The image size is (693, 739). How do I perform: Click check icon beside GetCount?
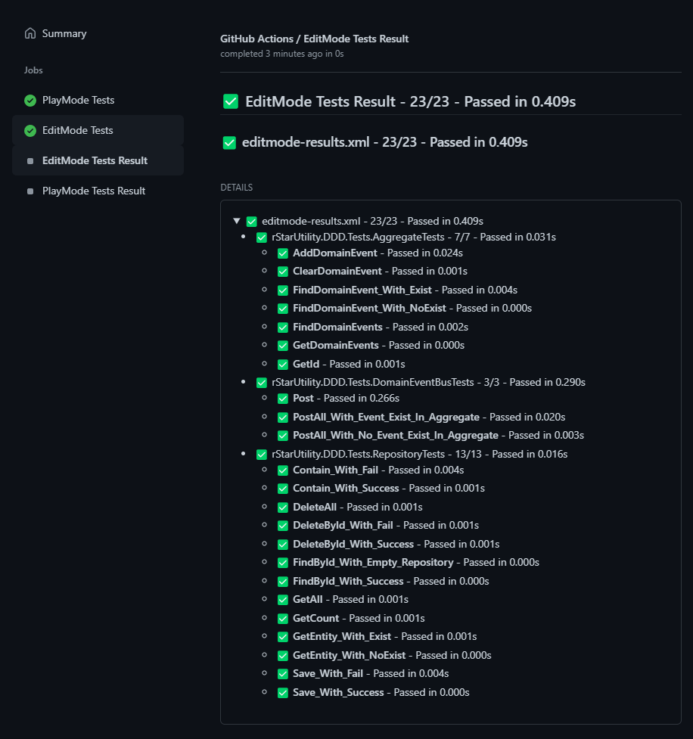[x=283, y=619]
